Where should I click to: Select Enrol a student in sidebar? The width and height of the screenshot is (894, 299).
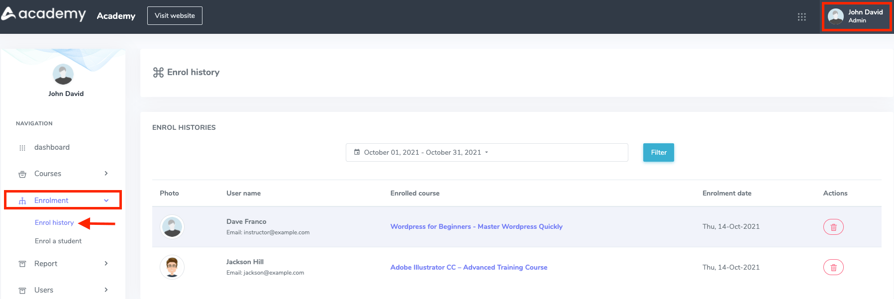point(58,241)
